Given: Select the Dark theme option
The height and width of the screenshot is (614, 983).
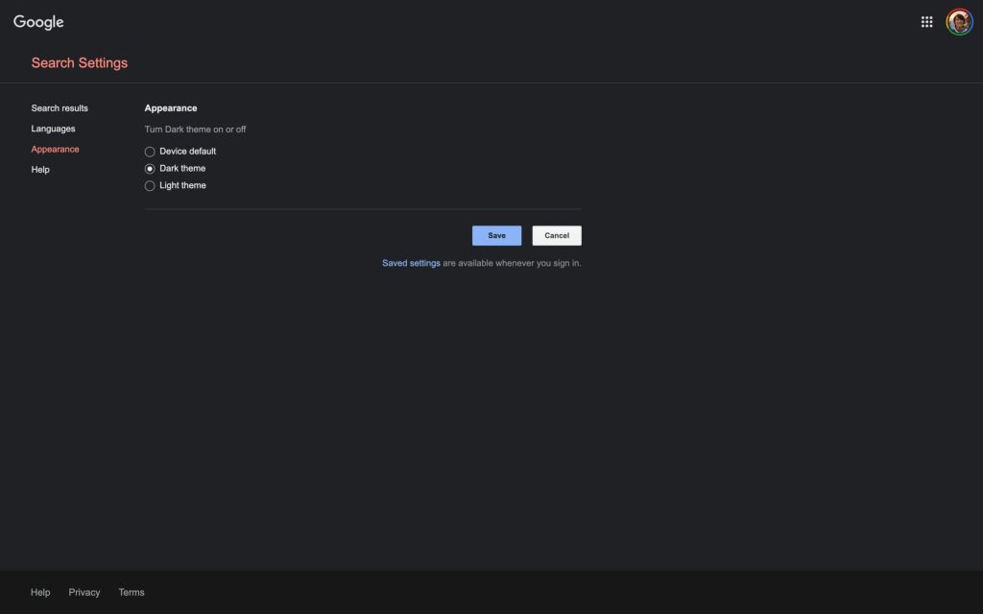Looking at the screenshot, I should point(150,169).
